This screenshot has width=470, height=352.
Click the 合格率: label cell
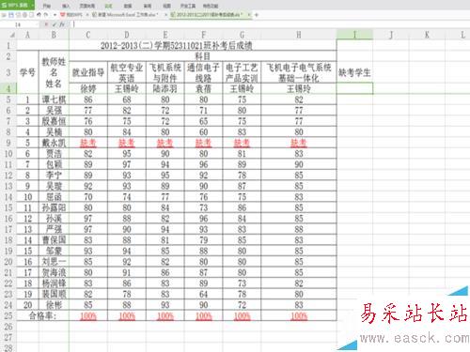click(42, 315)
